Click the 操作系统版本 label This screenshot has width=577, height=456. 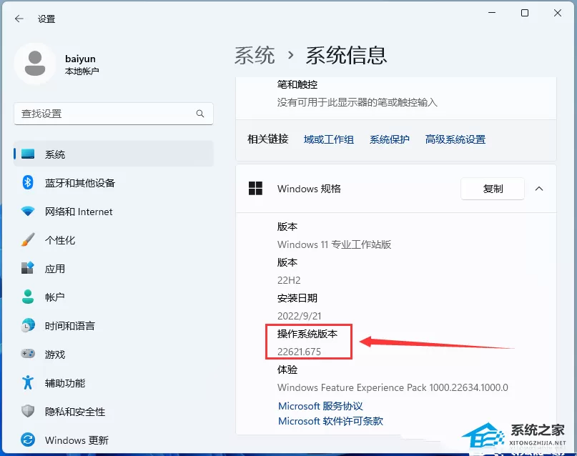tap(307, 334)
